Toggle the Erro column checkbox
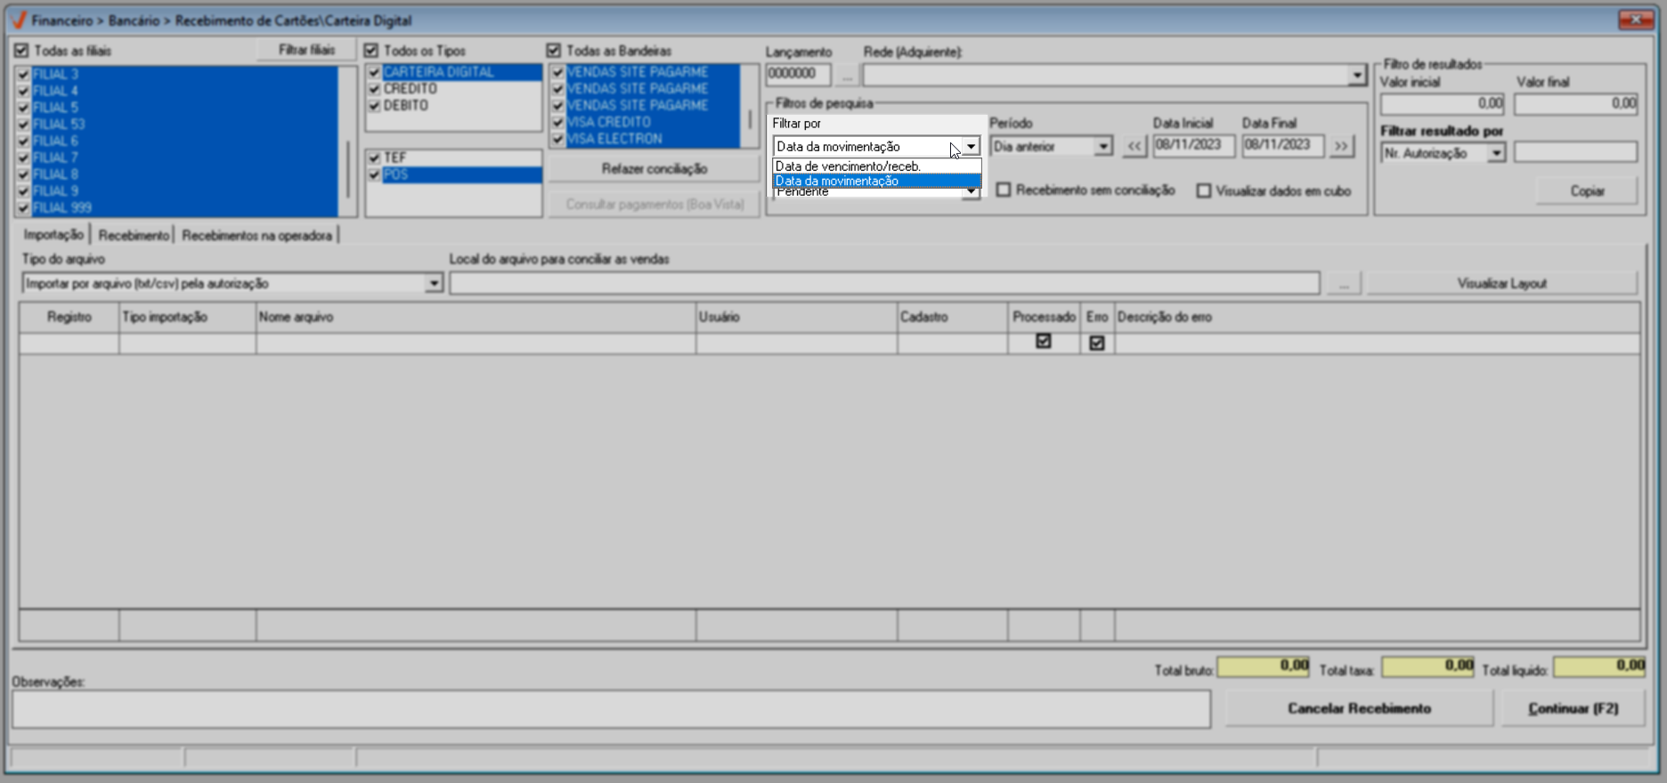1667x783 pixels. 1097,343
